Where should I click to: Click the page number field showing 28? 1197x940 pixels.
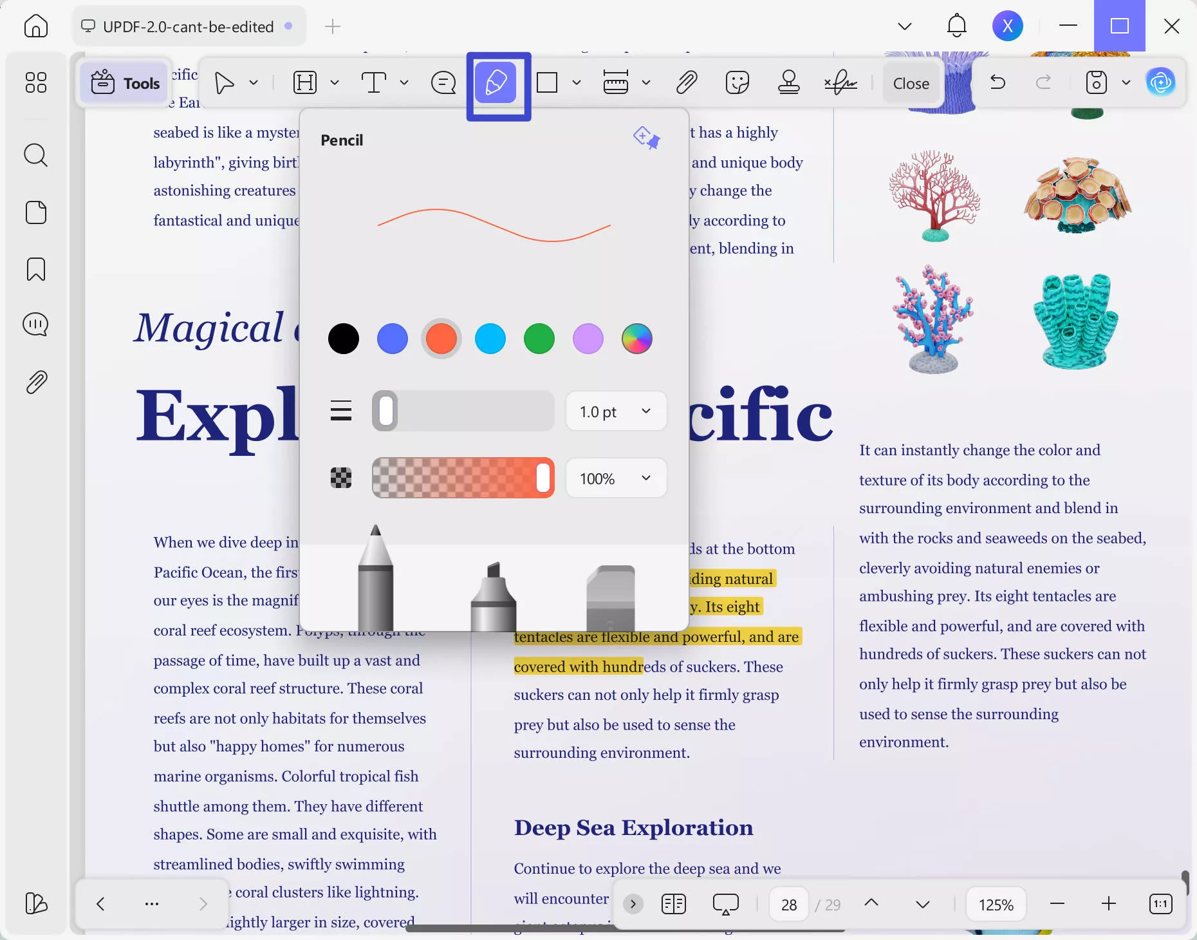pyautogui.click(x=789, y=905)
